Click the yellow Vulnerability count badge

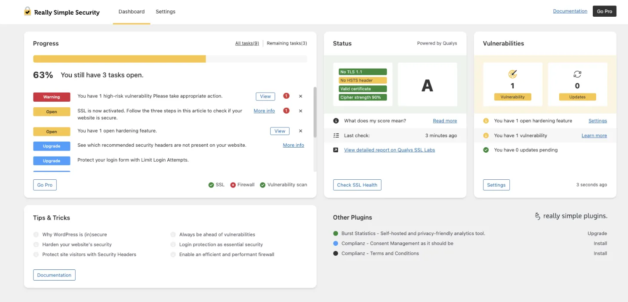click(513, 97)
